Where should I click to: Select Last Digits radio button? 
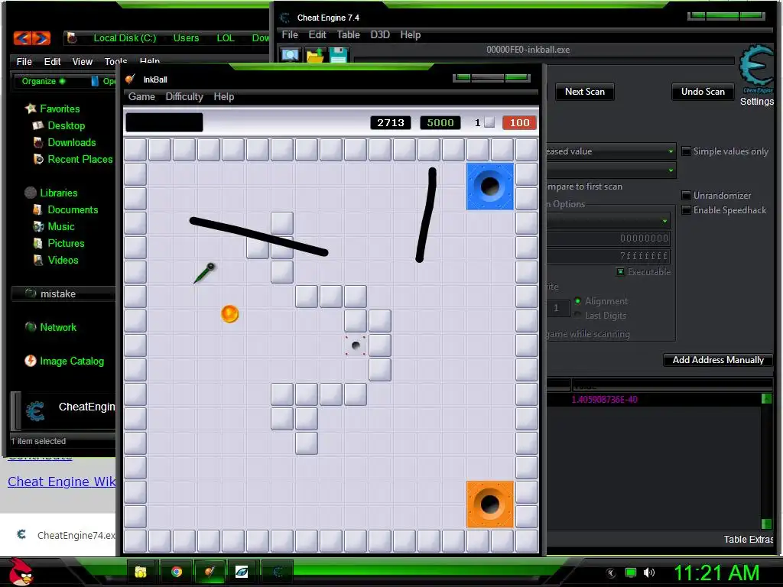click(x=578, y=315)
